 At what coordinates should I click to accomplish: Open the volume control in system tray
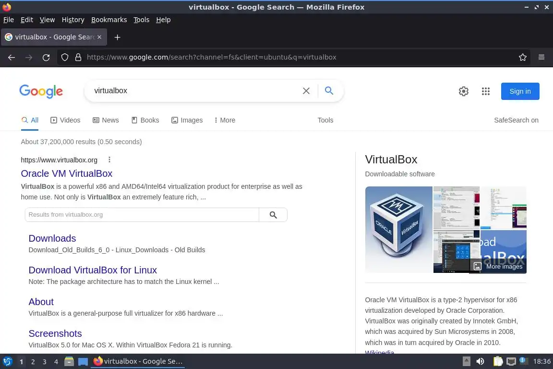point(480,361)
